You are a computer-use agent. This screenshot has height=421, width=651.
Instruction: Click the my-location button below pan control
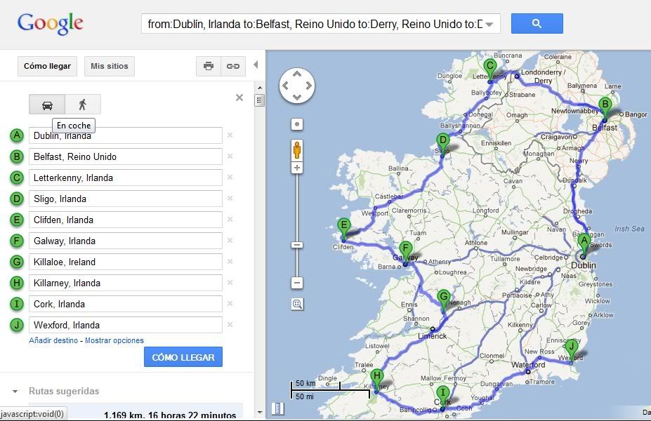(297, 124)
